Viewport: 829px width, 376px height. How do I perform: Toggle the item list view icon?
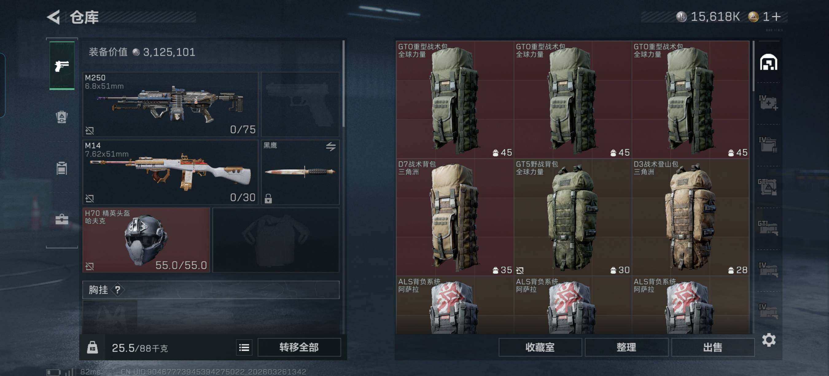tap(244, 347)
